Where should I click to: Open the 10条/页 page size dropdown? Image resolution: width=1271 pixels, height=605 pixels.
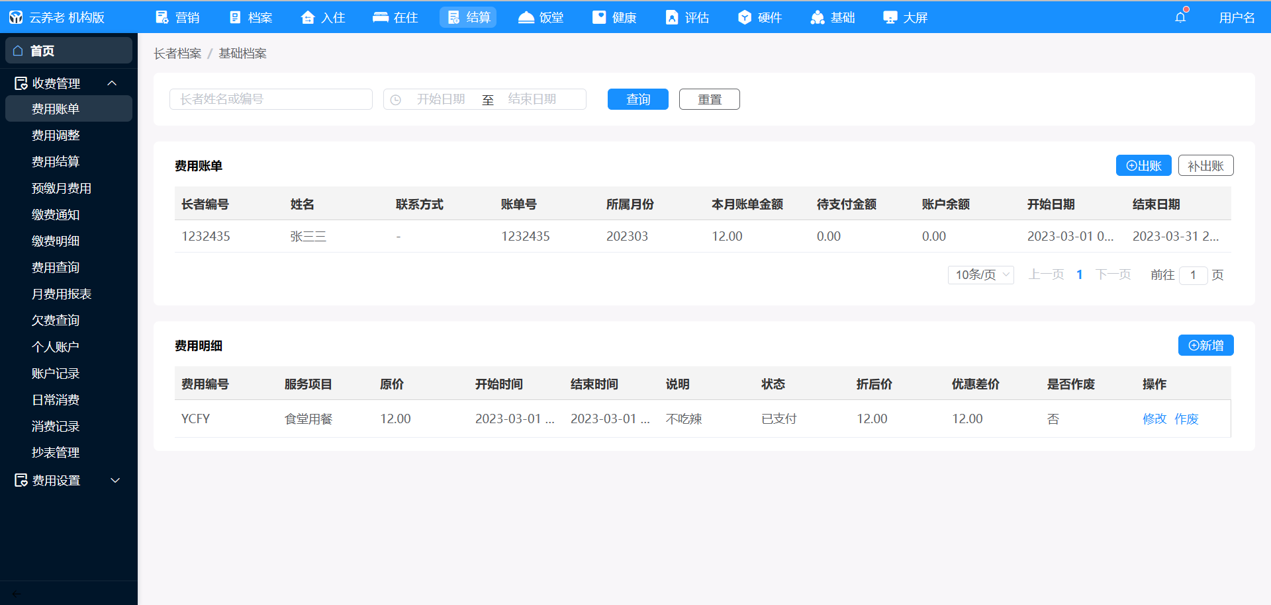(980, 275)
